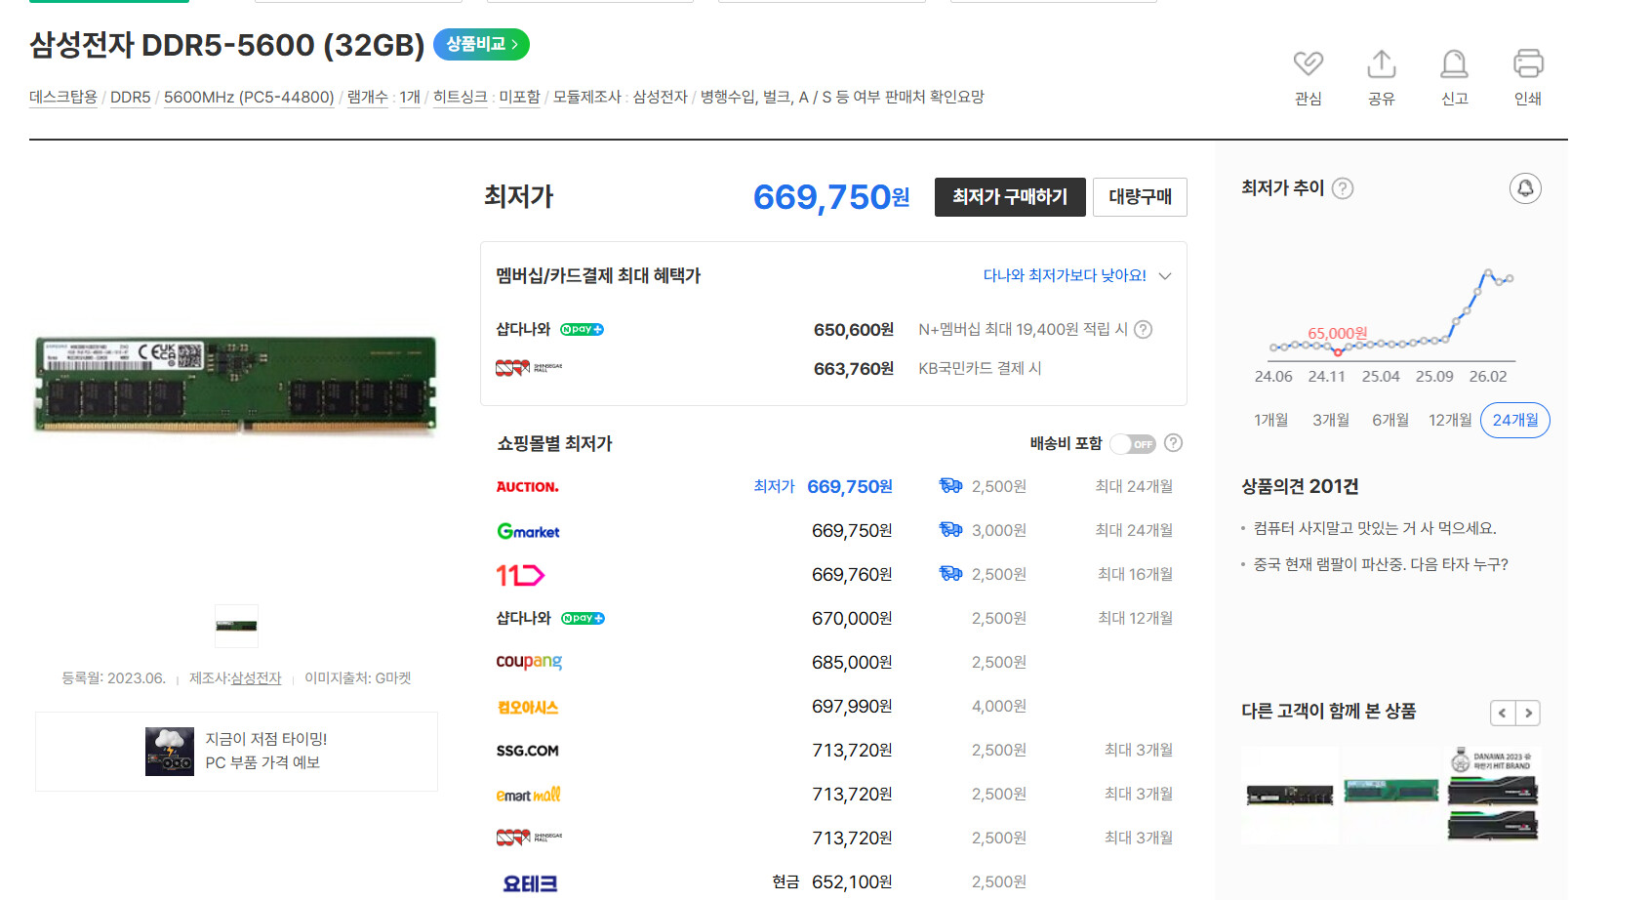The image size is (1651, 900).
Task: Click the 컴오아시스 seller logo
Action: click(x=528, y=707)
